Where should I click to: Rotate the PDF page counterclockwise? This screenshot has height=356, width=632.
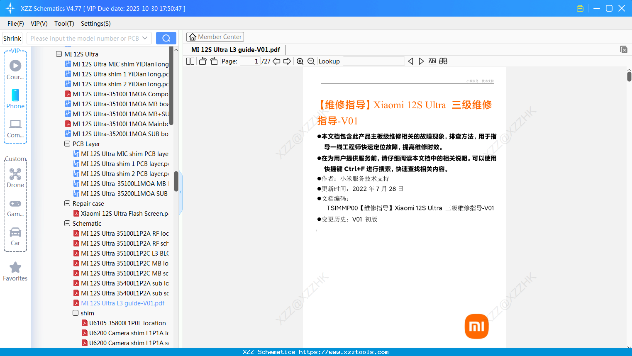click(x=202, y=61)
